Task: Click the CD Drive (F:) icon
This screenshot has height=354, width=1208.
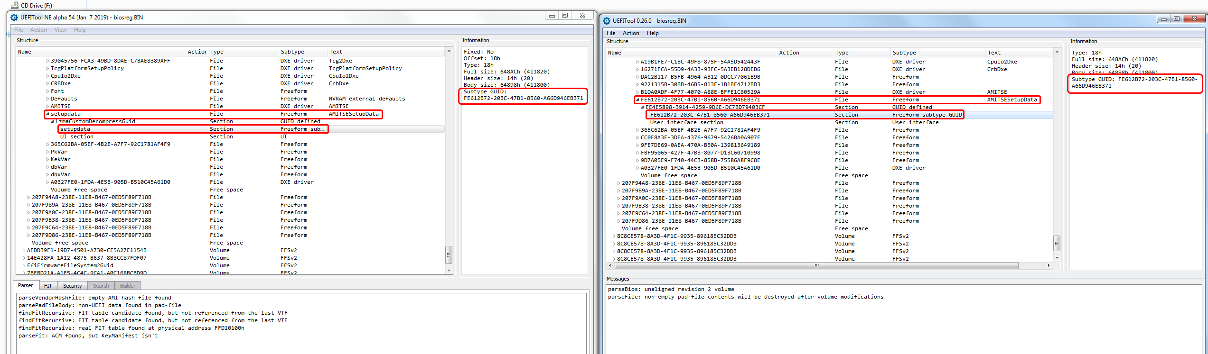Action: (x=15, y=5)
